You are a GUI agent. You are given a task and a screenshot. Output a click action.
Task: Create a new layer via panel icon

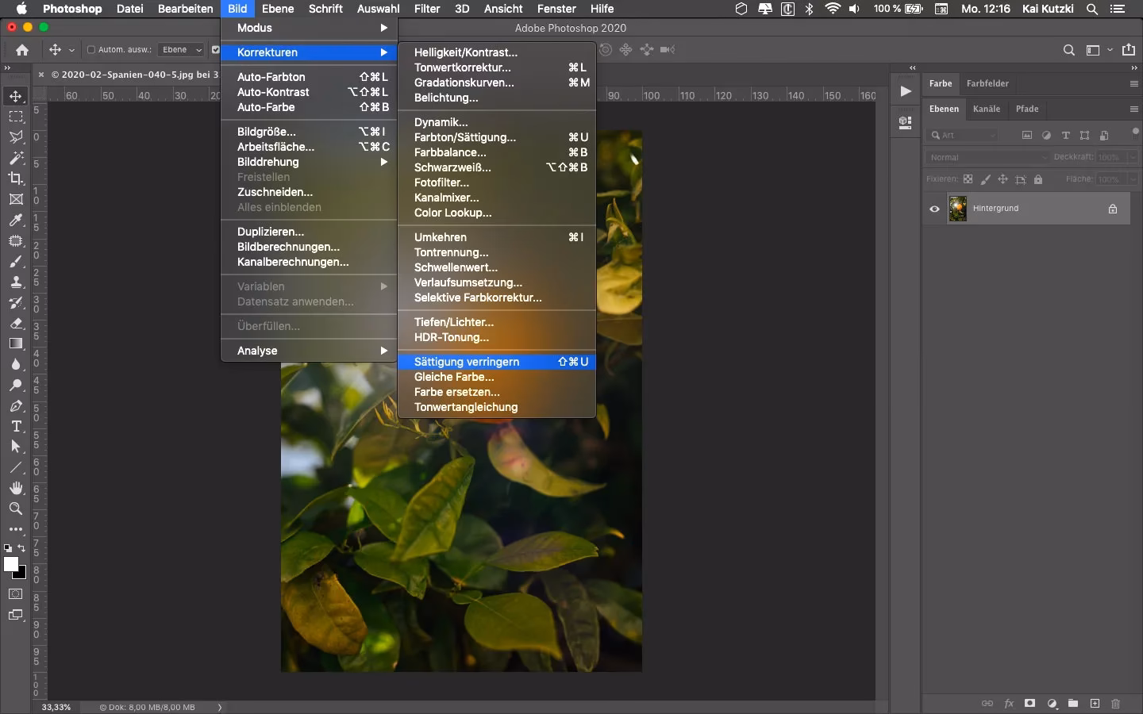coord(1095,704)
